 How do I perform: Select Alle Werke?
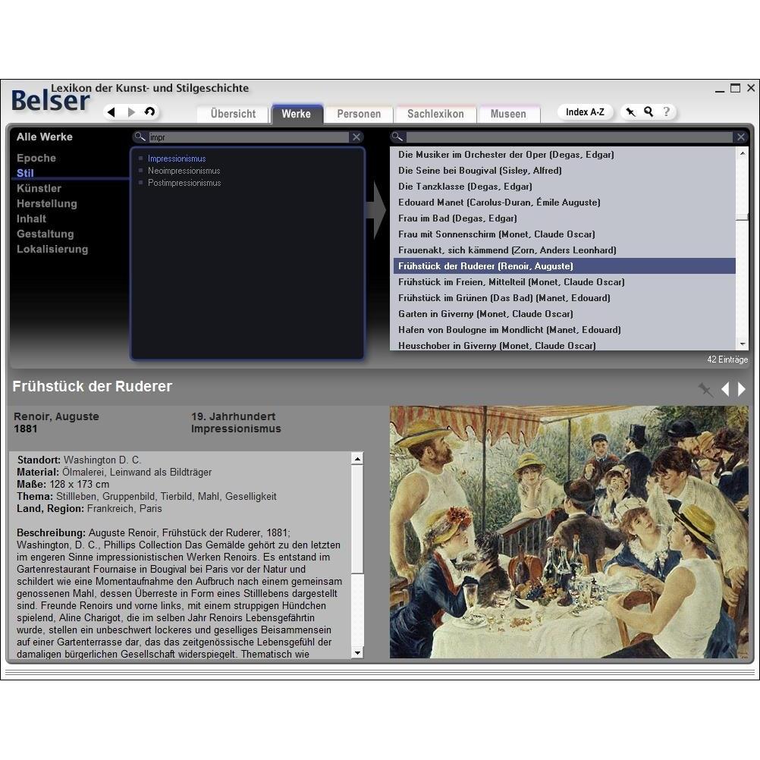pos(45,137)
